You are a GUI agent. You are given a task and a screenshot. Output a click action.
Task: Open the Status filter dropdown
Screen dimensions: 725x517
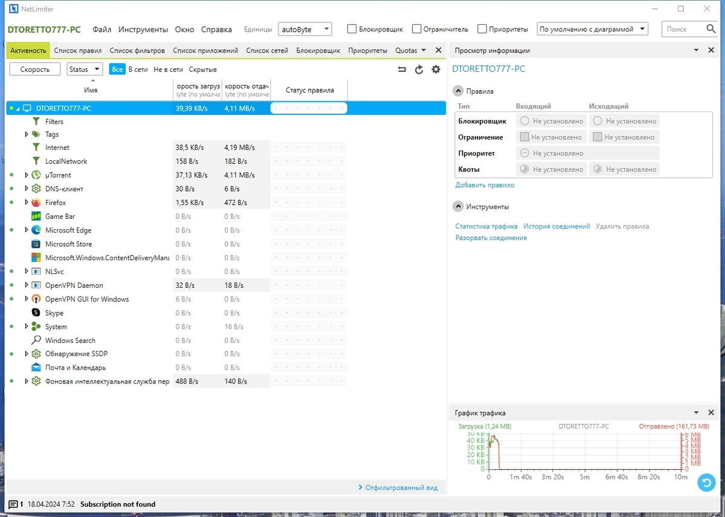click(x=85, y=70)
